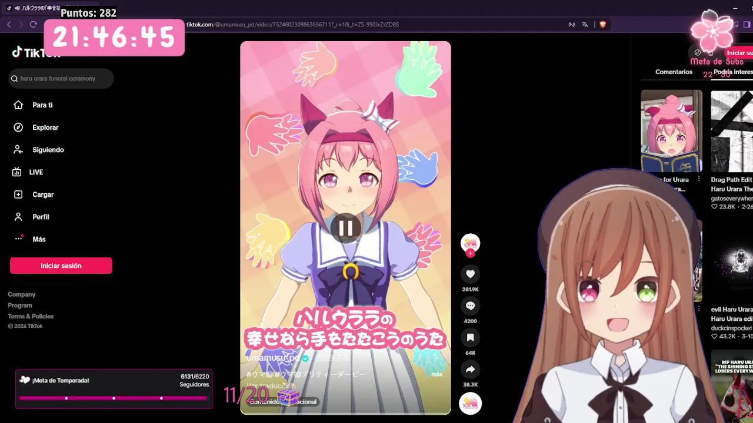753x423 pixels.
Task: Click the 4200 comments count
Action: pyautogui.click(x=470, y=321)
